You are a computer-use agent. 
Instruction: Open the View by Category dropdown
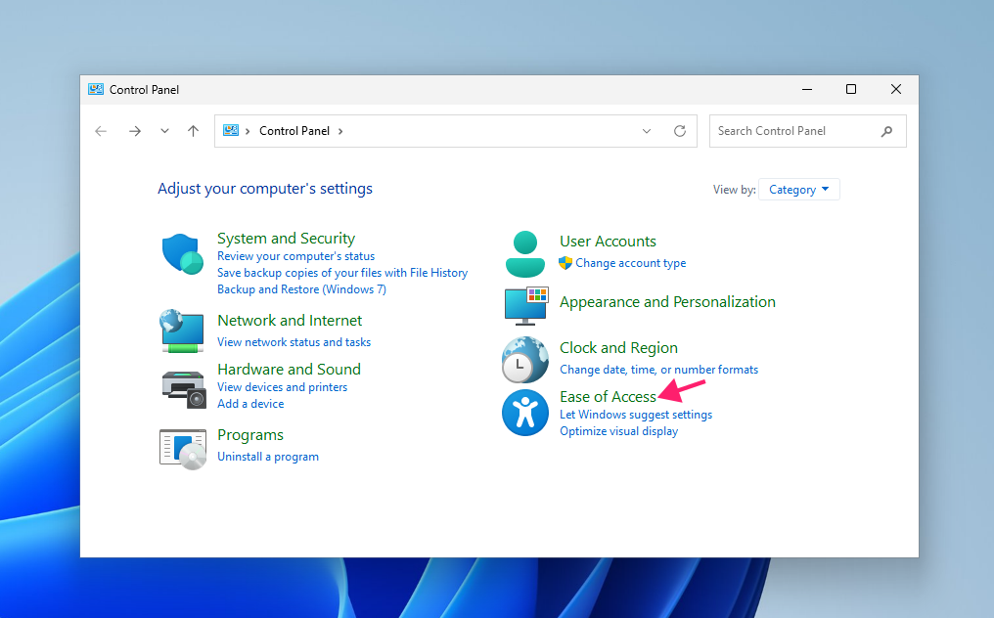pos(798,190)
